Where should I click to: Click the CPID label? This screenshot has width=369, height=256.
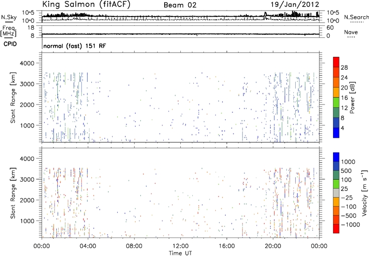coord(10,44)
